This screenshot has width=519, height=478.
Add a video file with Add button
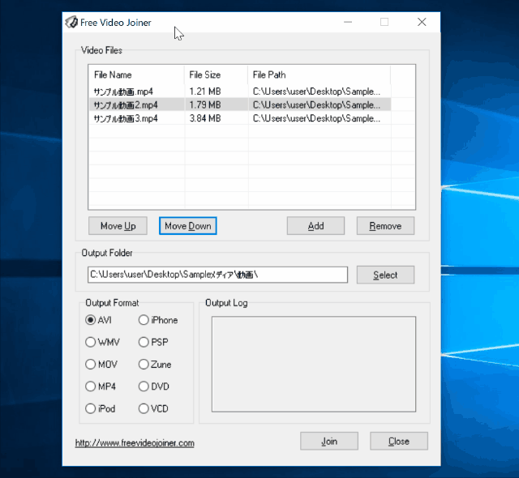coord(315,226)
